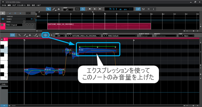Open the トランスポート menu

[21, 5]
